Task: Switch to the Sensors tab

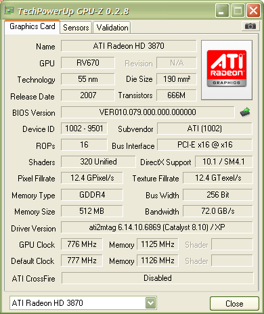Action: point(76,28)
